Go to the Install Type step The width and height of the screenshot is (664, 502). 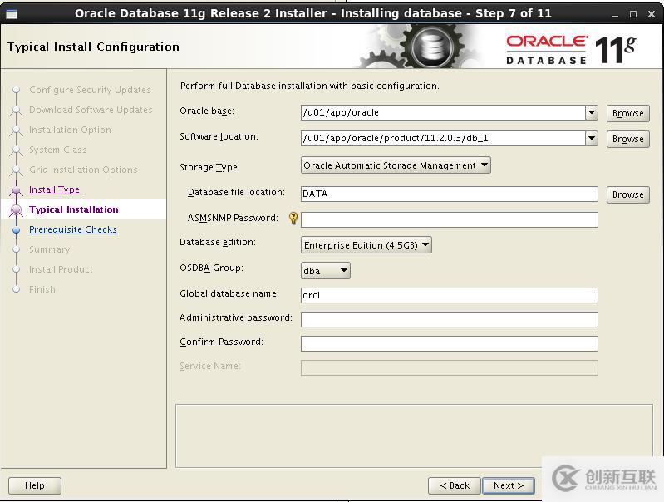point(54,189)
